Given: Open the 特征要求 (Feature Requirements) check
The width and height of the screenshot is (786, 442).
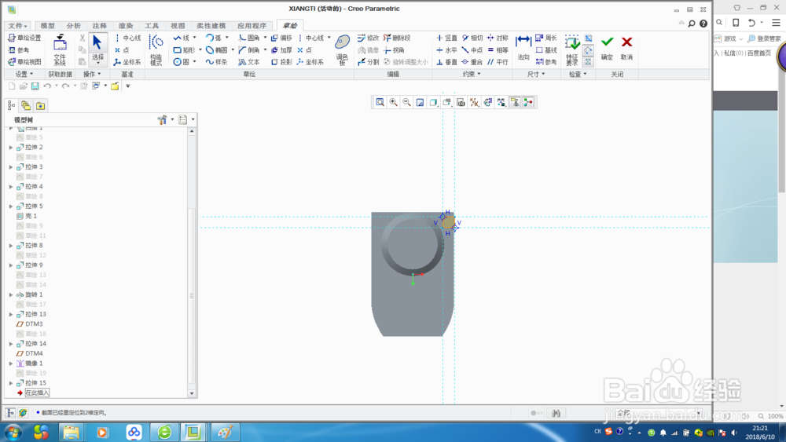Looking at the screenshot, I should tap(572, 50).
